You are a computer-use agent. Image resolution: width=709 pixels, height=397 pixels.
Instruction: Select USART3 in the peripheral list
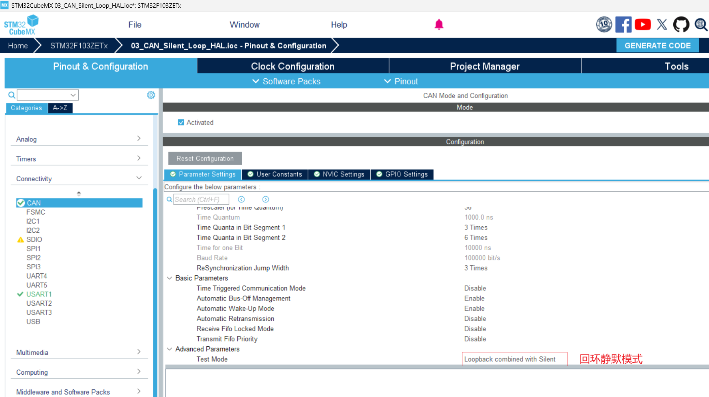(39, 313)
